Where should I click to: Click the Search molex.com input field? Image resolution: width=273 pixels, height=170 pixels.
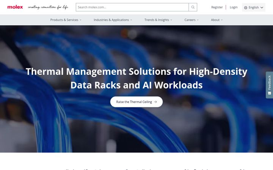point(132,7)
